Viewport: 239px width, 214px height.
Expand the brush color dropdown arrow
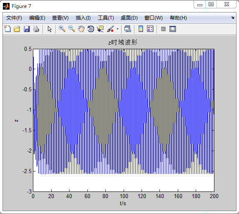click(x=117, y=29)
